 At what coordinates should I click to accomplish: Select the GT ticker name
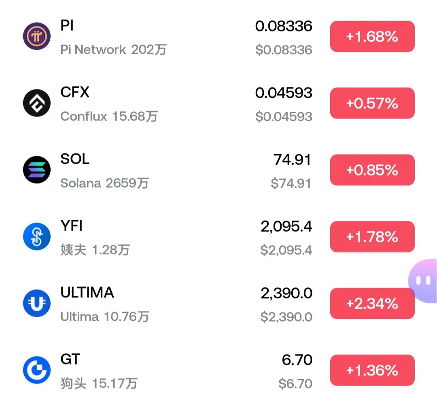point(70,359)
